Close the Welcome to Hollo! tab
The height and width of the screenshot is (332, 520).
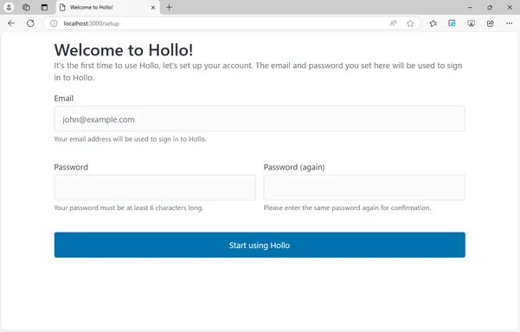point(153,7)
